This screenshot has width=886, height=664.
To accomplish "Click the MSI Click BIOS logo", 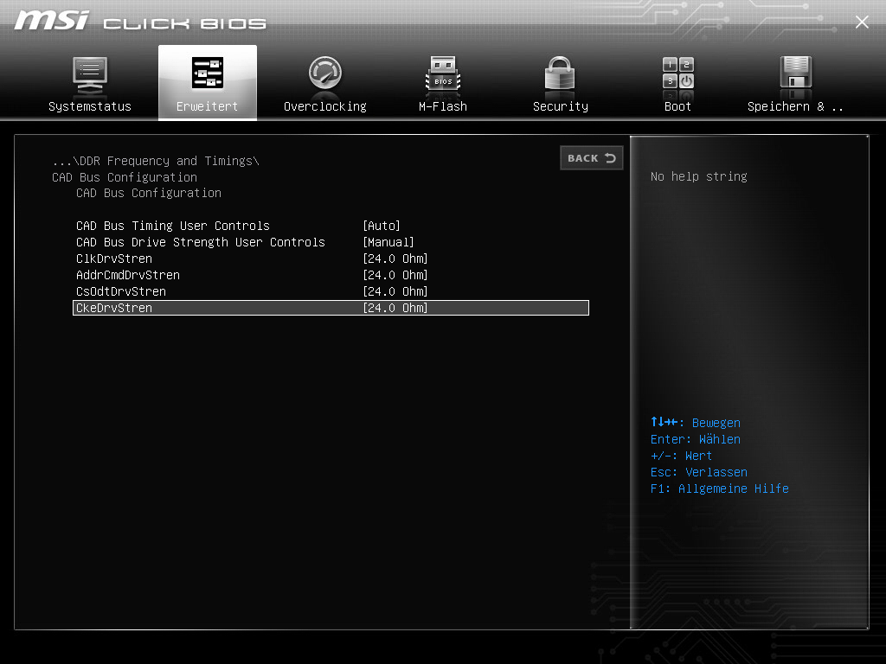I will 139,21.
